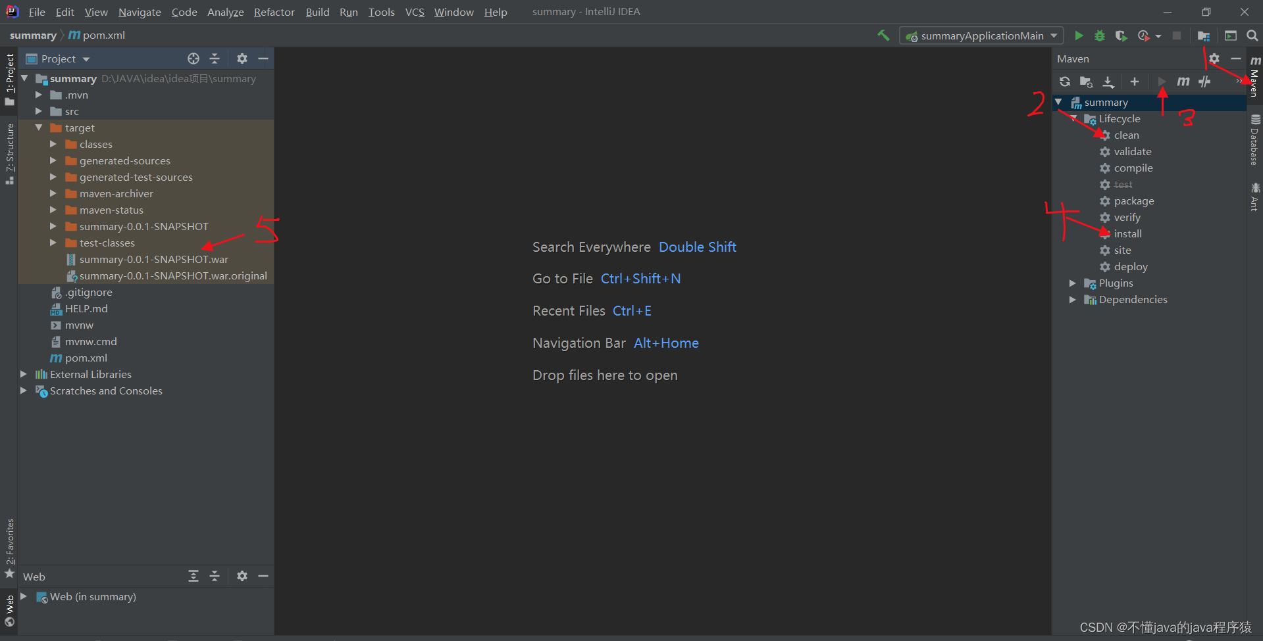1263x641 pixels.
Task: Select install lifecycle goal
Action: 1127,233
